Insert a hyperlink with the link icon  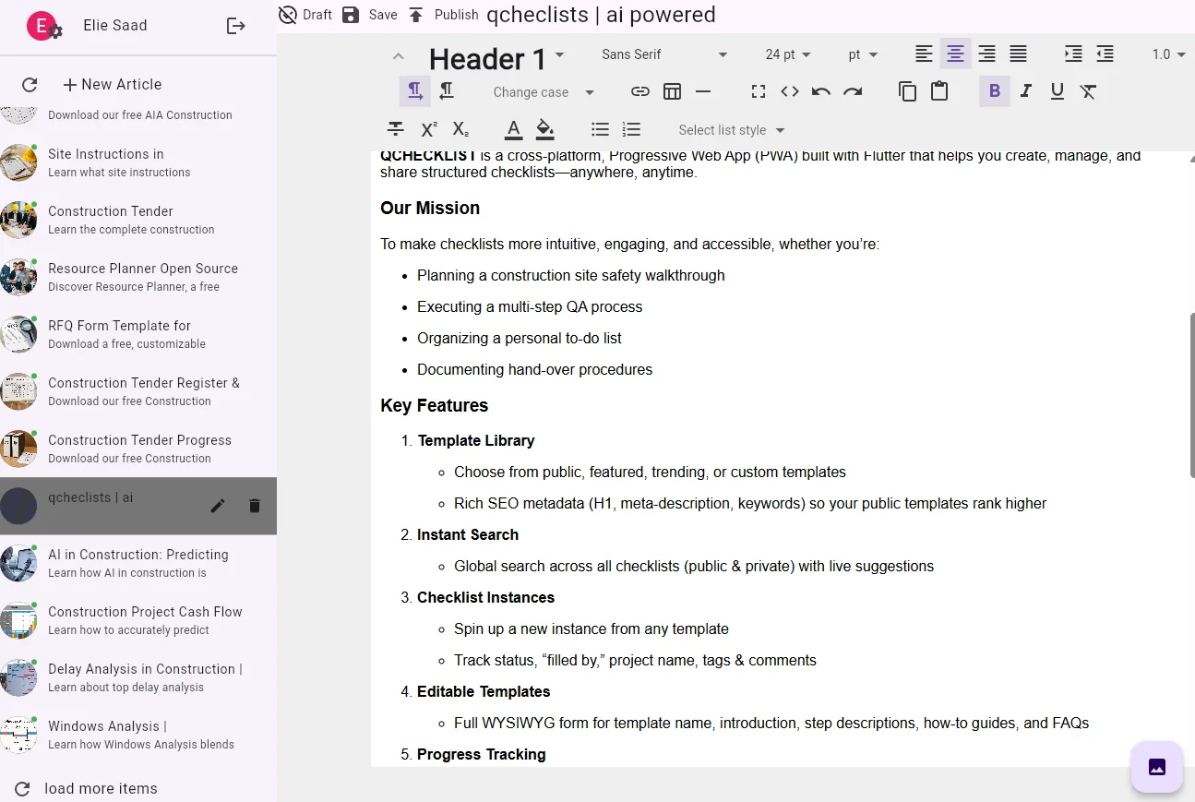click(639, 91)
